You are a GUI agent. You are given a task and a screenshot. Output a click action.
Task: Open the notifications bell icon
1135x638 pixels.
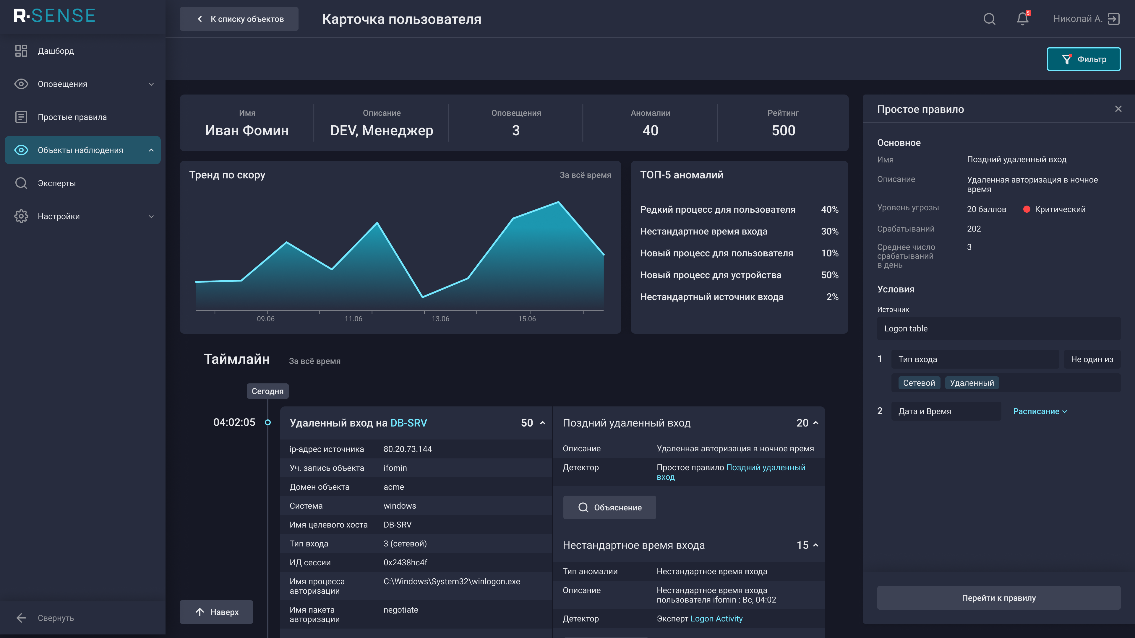click(x=1022, y=19)
